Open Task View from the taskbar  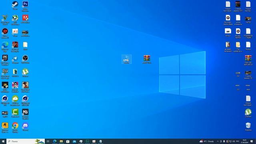coord(48,141)
